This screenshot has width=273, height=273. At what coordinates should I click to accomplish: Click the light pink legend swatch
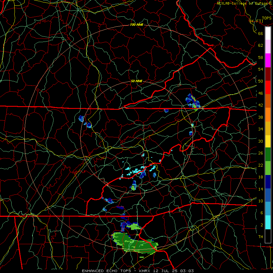pos(268,47)
